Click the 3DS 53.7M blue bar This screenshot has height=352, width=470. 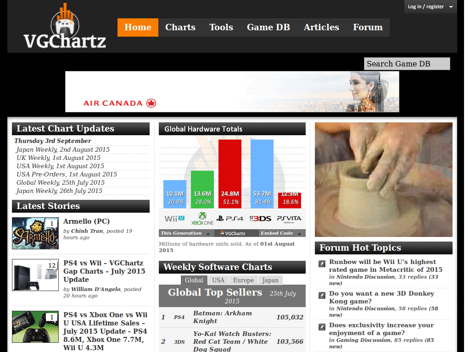click(x=262, y=174)
